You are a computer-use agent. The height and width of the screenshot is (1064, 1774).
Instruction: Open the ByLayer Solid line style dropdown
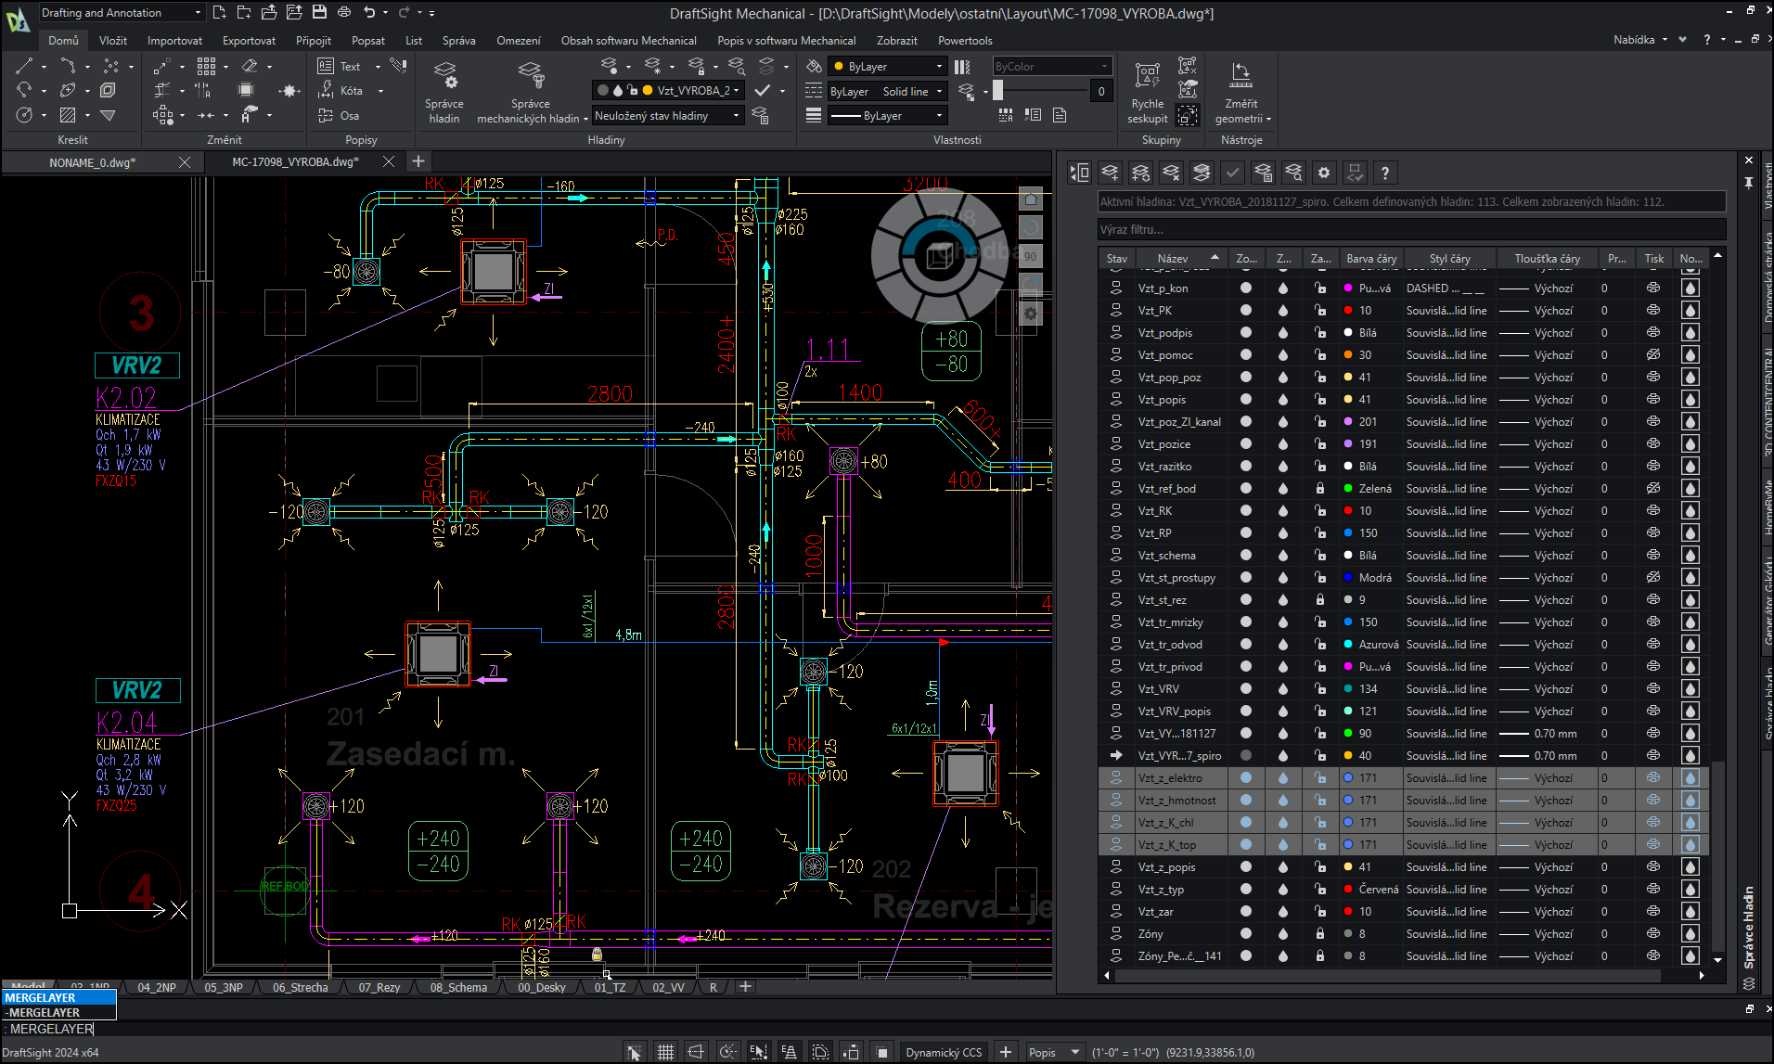click(939, 91)
